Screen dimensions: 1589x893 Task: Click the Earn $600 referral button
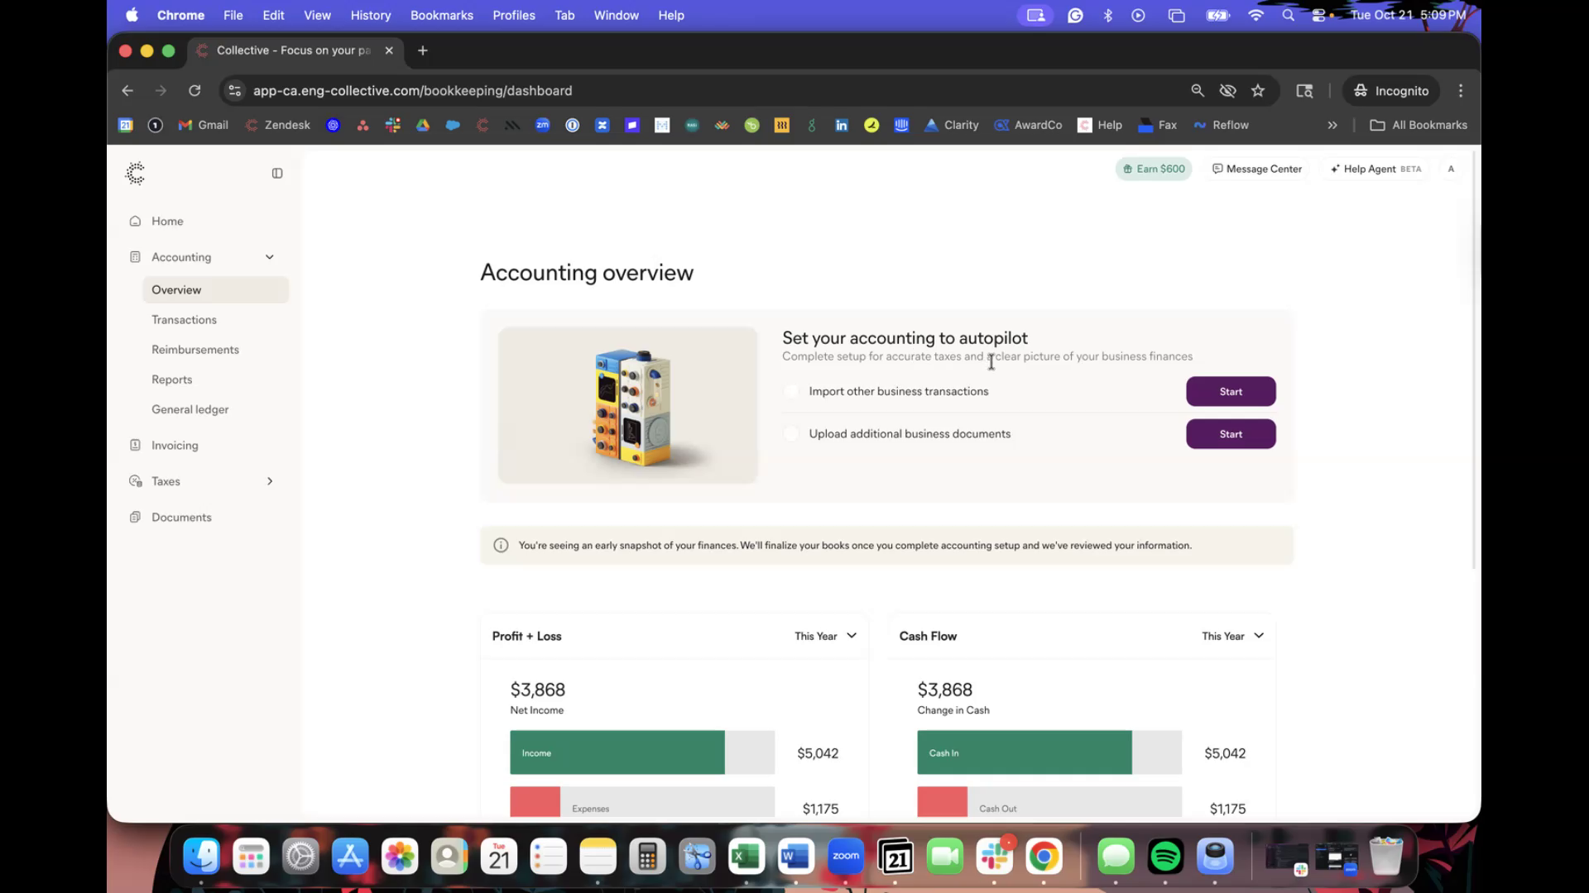point(1153,169)
